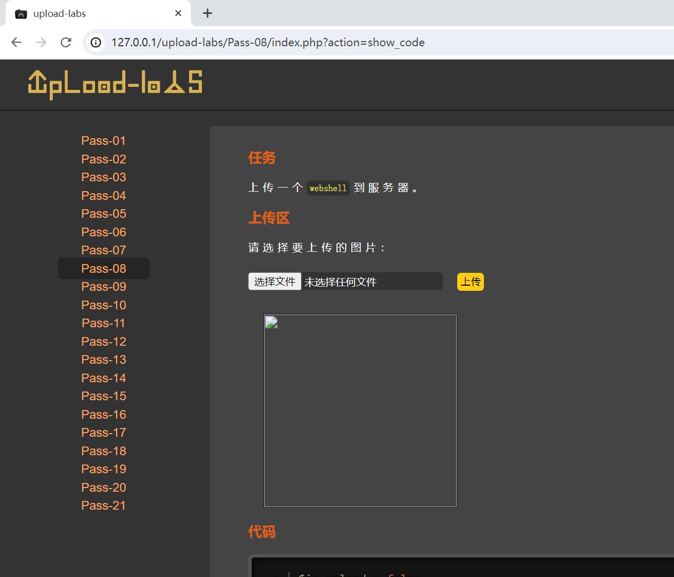Click the 未选择任何文件 file name field
The image size is (674, 577).
pos(341,282)
